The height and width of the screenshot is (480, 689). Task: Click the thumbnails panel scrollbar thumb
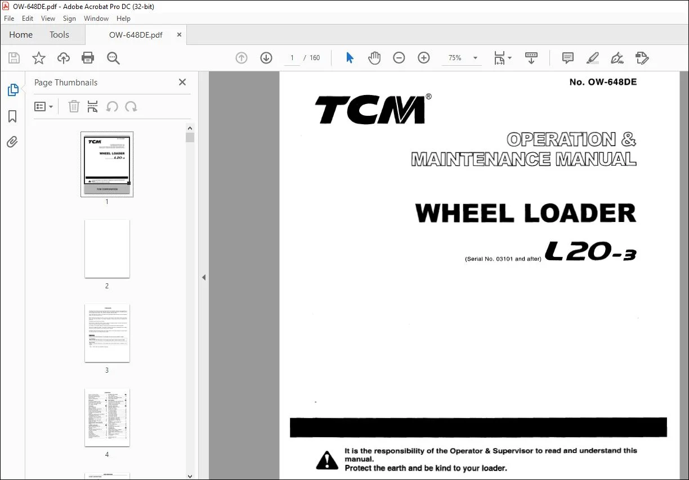point(190,138)
